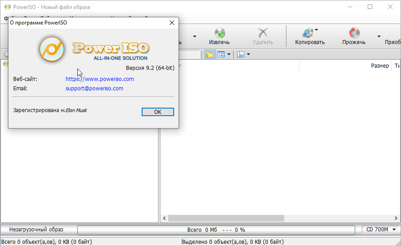Click the Незагрузочный образ status label

36,230
